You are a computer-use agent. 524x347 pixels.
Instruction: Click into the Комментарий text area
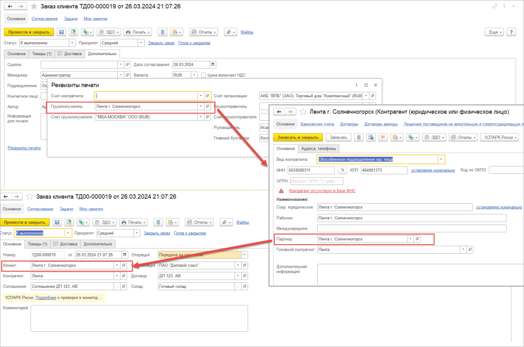[139, 318]
